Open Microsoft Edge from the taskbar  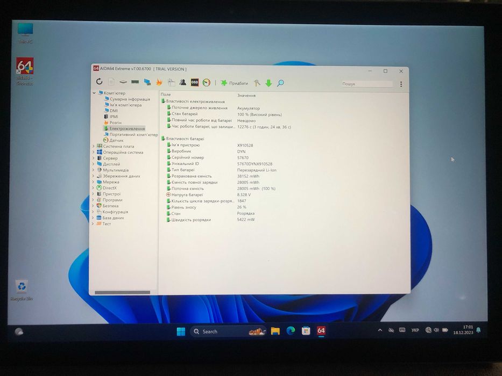(291, 331)
